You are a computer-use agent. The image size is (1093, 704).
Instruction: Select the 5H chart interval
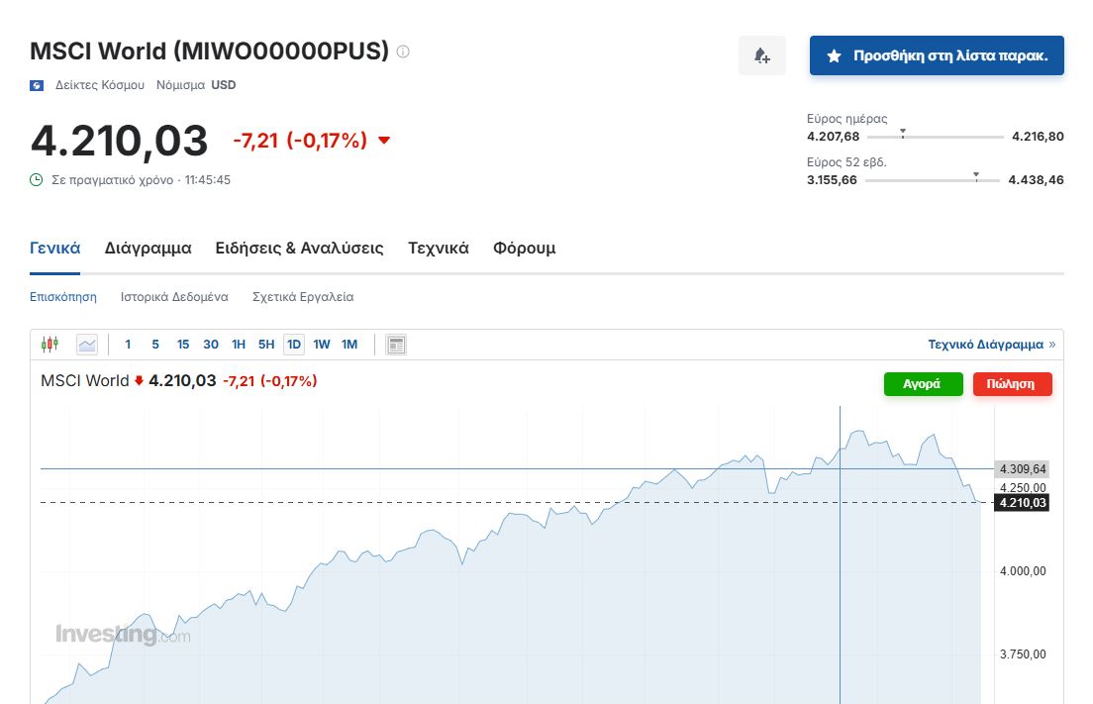coord(266,345)
